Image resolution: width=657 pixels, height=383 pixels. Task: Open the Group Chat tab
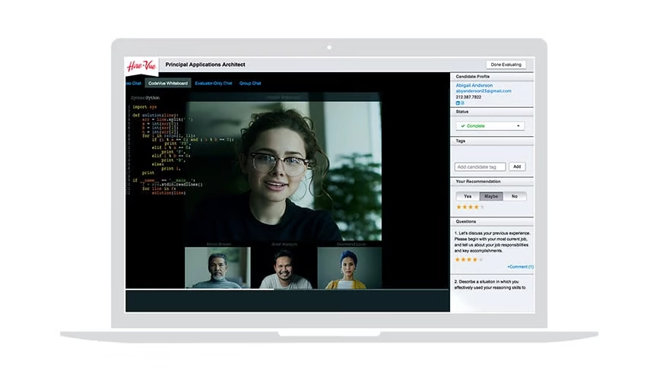point(250,84)
